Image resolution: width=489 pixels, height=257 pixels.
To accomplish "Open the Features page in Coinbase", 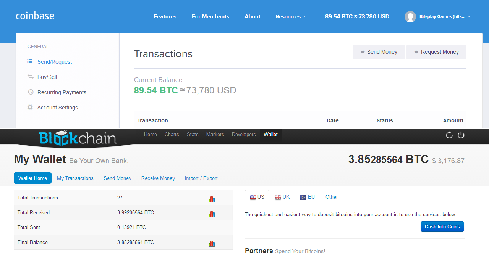I will 165,16.
